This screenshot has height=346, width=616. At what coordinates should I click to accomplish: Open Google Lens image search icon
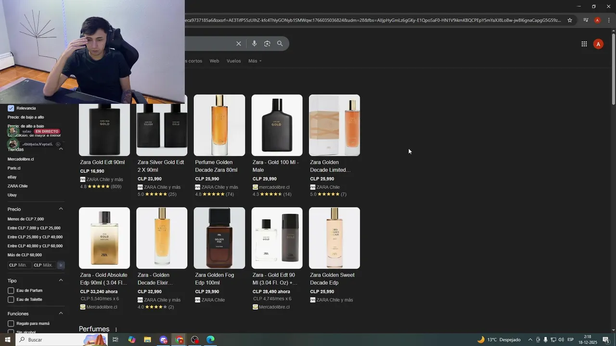pyautogui.click(x=267, y=44)
